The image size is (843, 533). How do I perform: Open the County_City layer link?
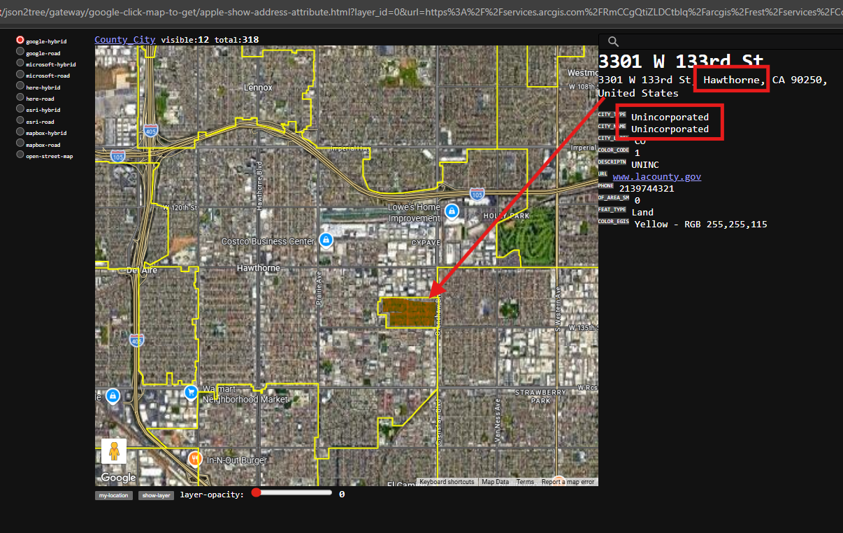125,40
